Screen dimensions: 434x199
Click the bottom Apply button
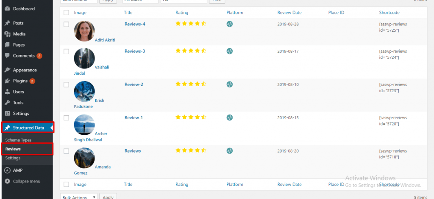[x=108, y=196]
